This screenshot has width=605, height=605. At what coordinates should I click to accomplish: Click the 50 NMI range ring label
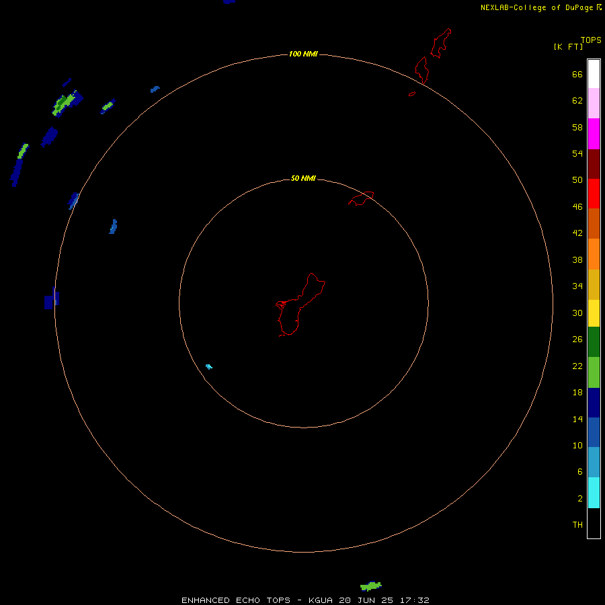tap(303, 178)
